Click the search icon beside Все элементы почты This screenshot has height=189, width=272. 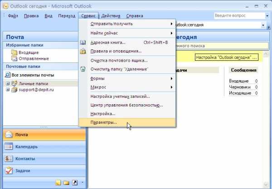8,75
